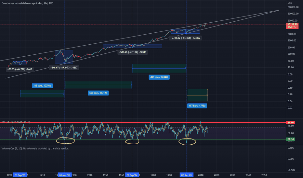Click the red 32272.80 current price label
Viewport: 303px width, 178px height.
pos(292,25)
